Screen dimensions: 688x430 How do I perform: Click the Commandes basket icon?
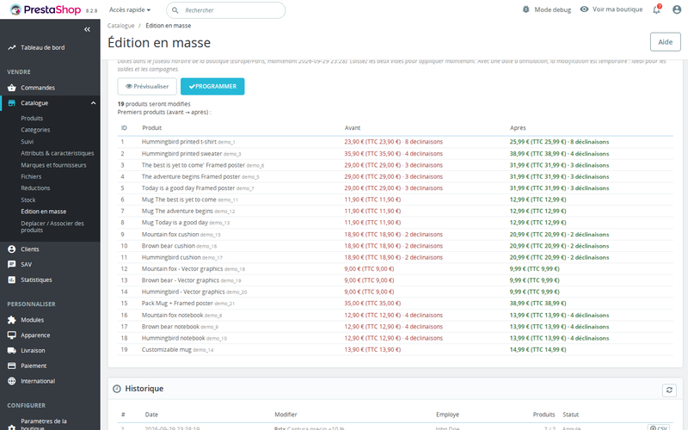coord(12,88)
